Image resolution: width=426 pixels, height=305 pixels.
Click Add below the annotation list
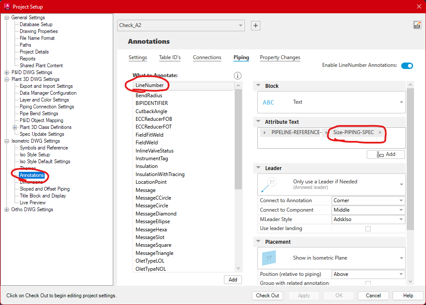pos(233,279)
